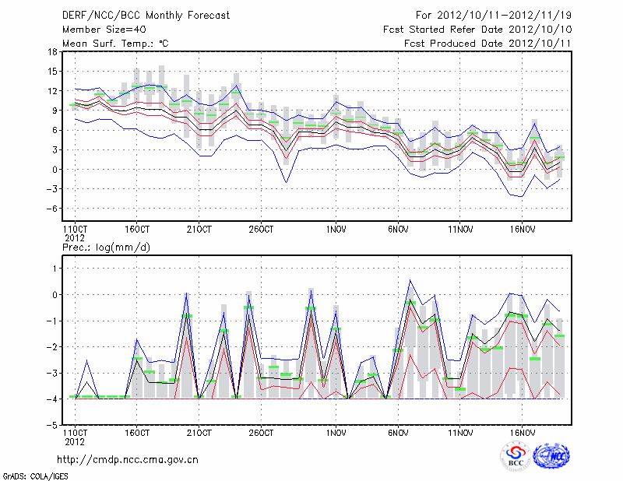Click 1NOV under the temperature chart
The image size is (623, 481).
[x=336, y=230]
